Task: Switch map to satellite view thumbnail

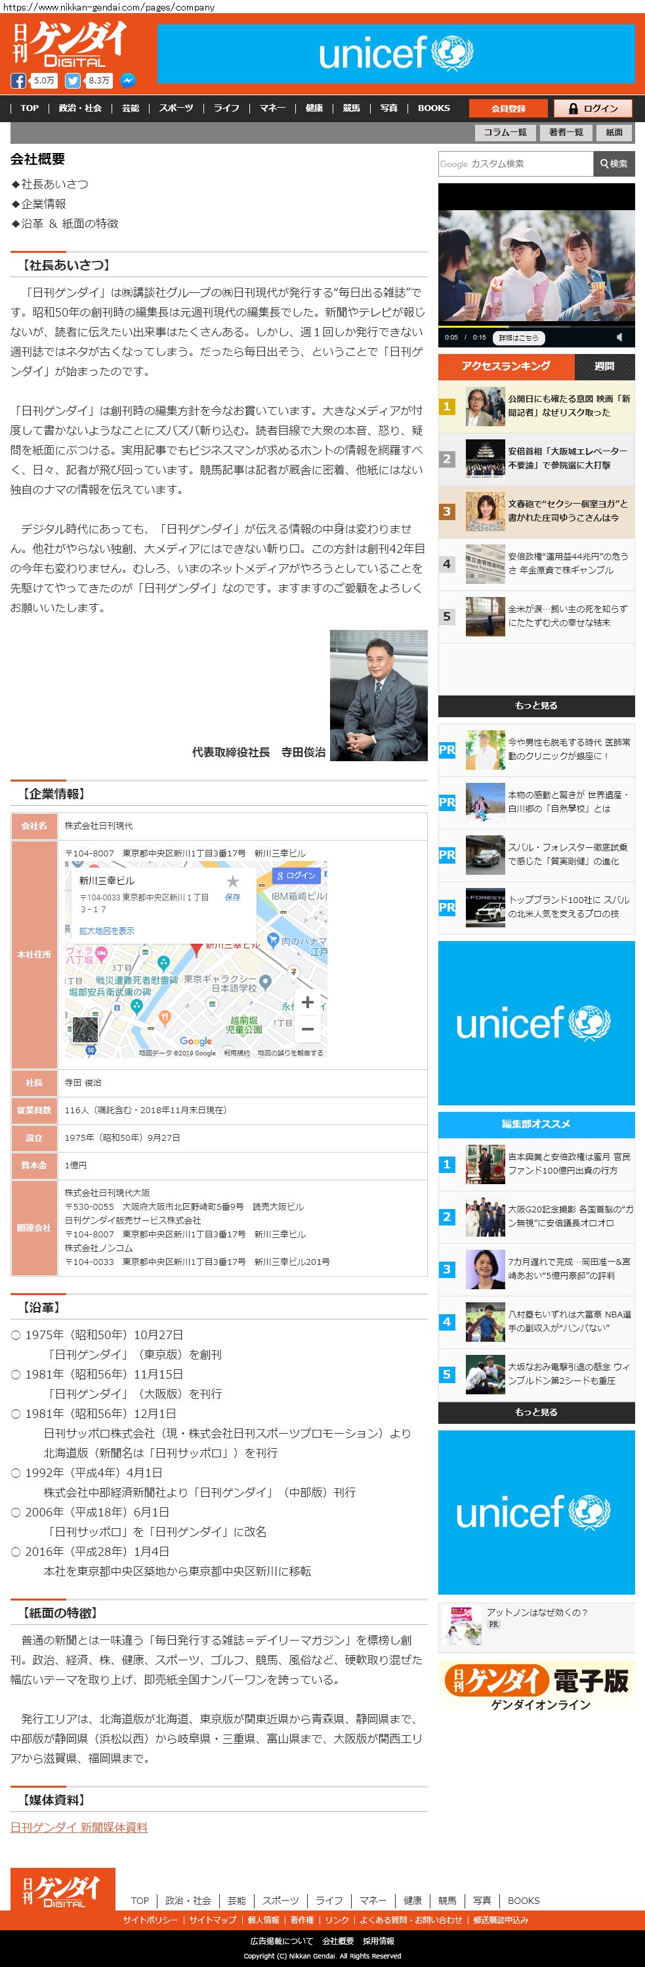Action: [x=85, y=1029]
